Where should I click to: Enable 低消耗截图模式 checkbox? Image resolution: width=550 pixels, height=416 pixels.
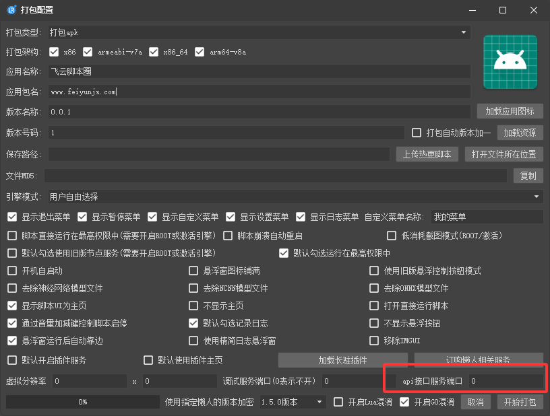click(x=392, y=236)
